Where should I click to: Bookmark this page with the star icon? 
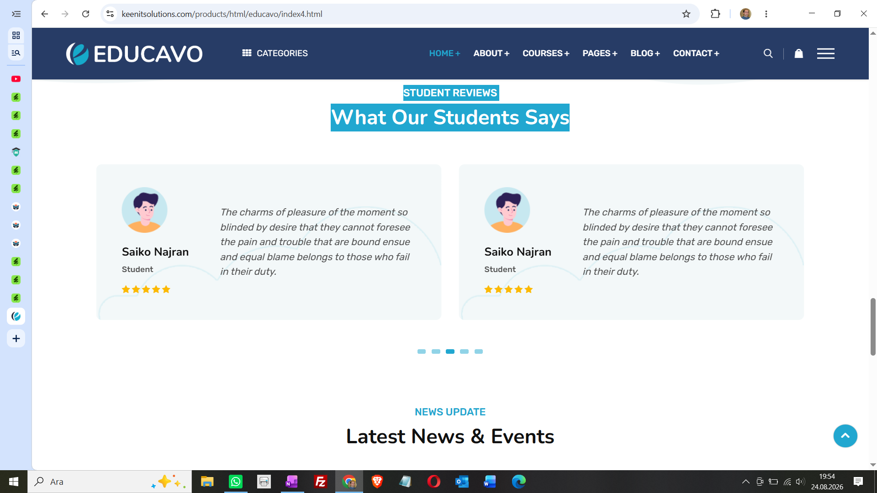(x=686, y=14)
